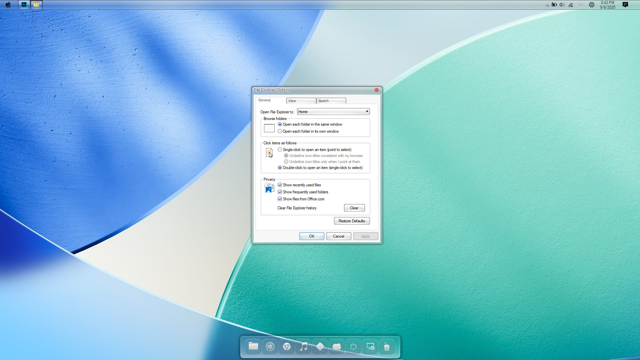Open the Chrome icon in the dock
The height and width of the screenshot is (360, 640).
287,347
